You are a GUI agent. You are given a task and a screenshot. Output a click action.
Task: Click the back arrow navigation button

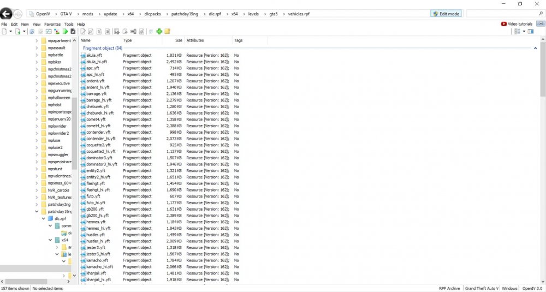(6, 14)
